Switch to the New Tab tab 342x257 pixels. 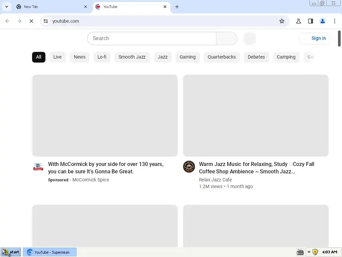(52, 7)
